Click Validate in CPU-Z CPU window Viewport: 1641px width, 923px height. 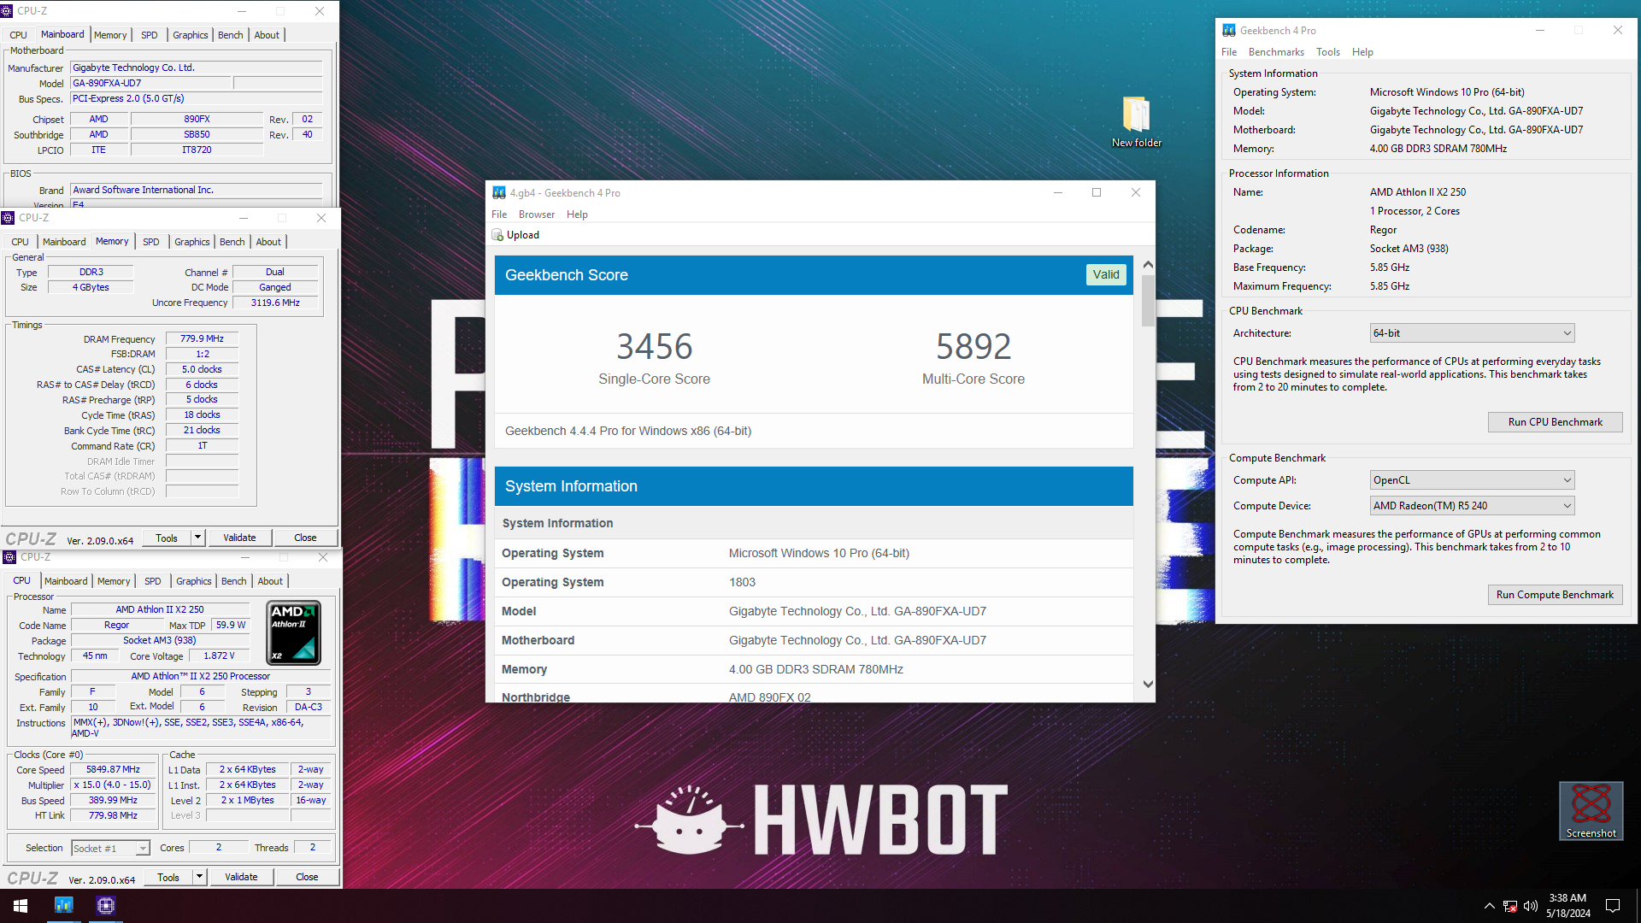point(241,877)
